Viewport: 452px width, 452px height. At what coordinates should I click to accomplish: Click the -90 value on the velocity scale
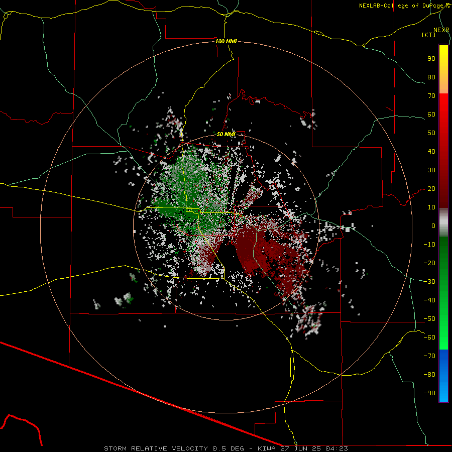click(429, 393)
